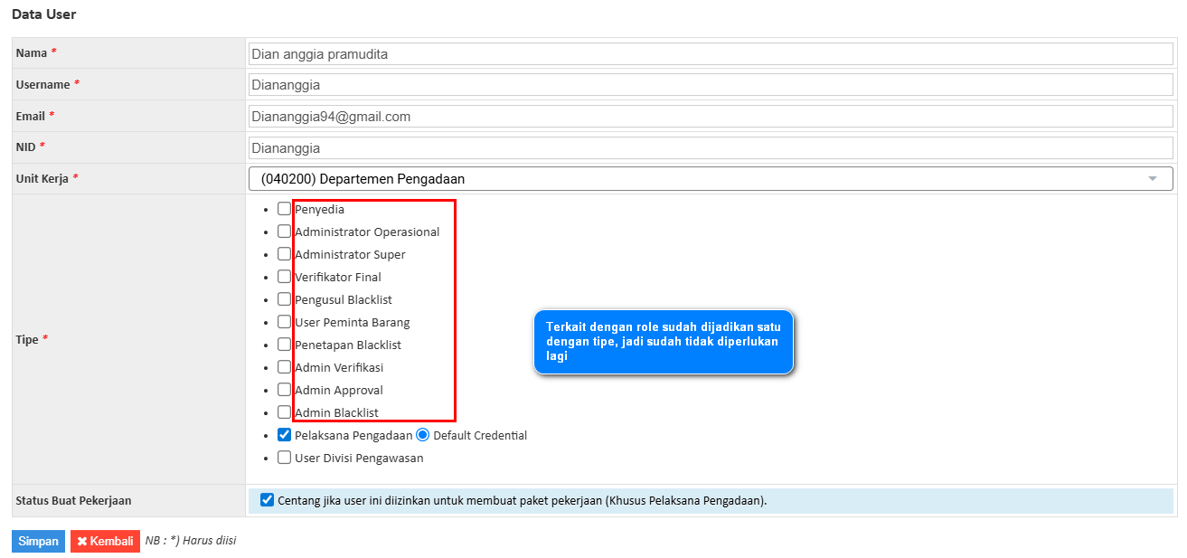Image resolution: width=1187 pixels, height=558 pixels.
Task: Select the Default Credential radio button
Action: click(422, 435)
